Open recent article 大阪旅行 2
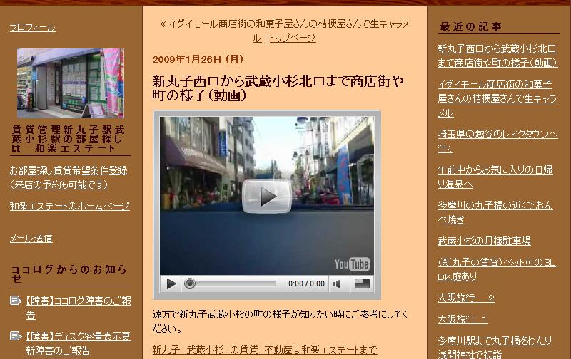Screen dimensions: 571x359 tap(466, 298)
